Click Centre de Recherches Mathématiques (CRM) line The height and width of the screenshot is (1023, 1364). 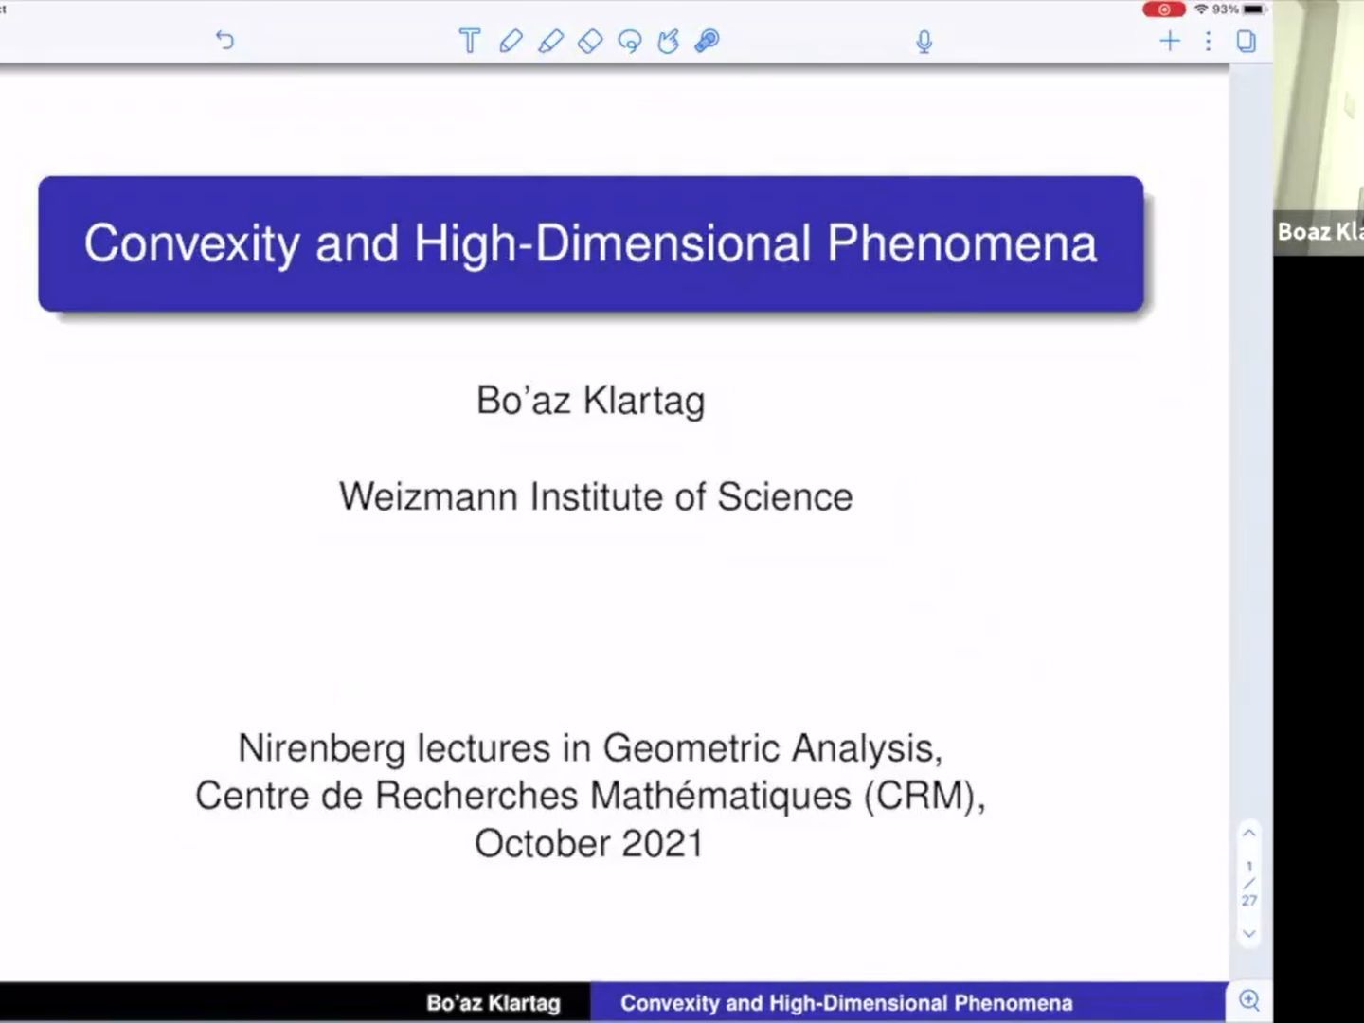[590, 796]
